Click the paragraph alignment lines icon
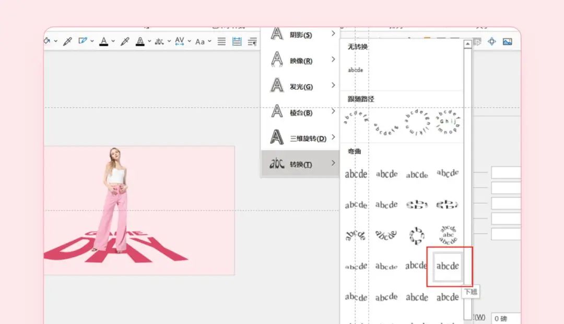 (x=221, y=41)
